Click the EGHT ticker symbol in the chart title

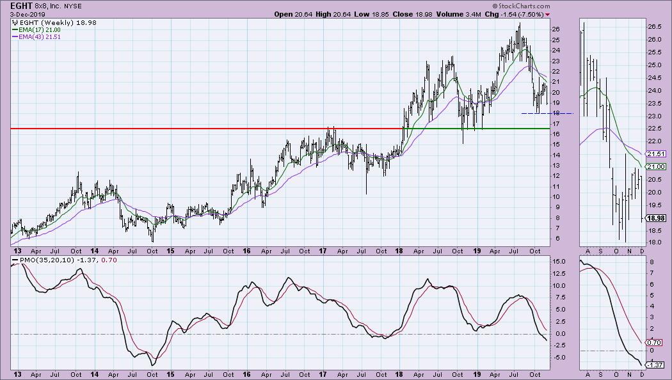[21, 6]
